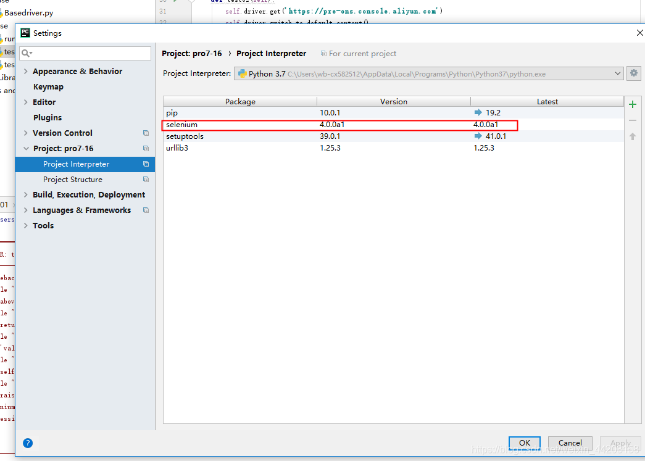
Task: Click the OK button
Action: click(524, 442)
